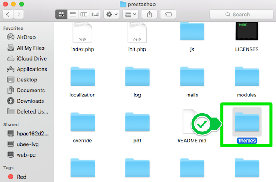Focus the Search field
Viewport: 276px width, 182px height.
pos(242,14)
